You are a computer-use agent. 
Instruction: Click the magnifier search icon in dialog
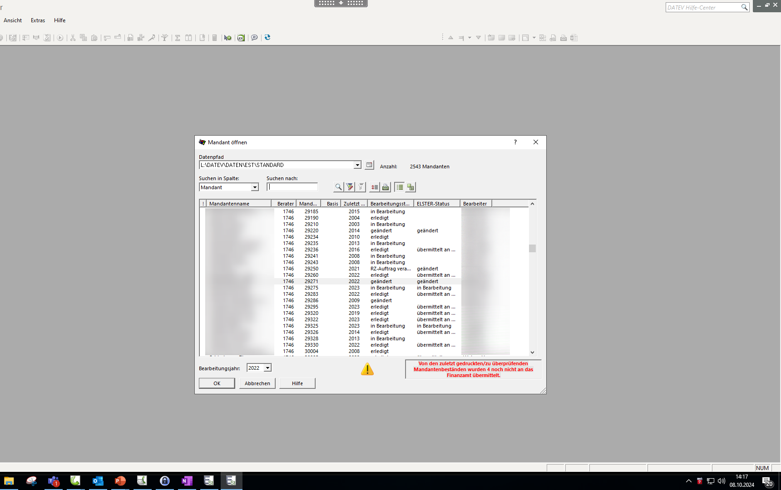338,187
